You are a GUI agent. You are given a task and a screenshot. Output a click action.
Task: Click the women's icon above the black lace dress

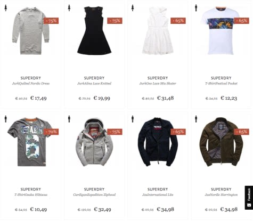pos(69,8)
